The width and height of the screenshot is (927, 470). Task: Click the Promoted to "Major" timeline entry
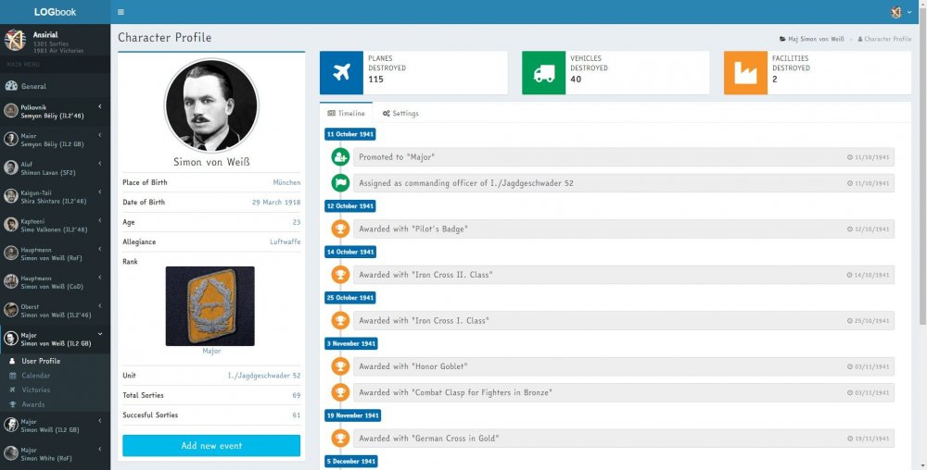point(624,157)
